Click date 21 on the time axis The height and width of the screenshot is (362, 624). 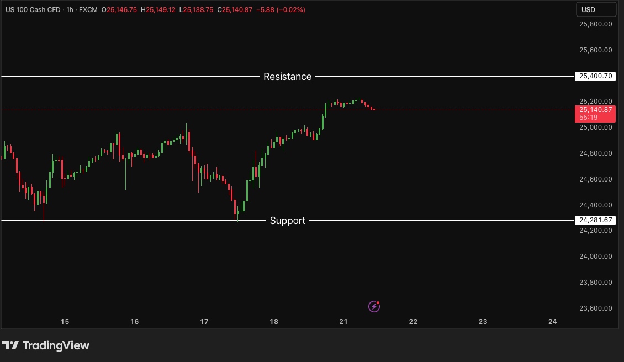tap(343, 322)
